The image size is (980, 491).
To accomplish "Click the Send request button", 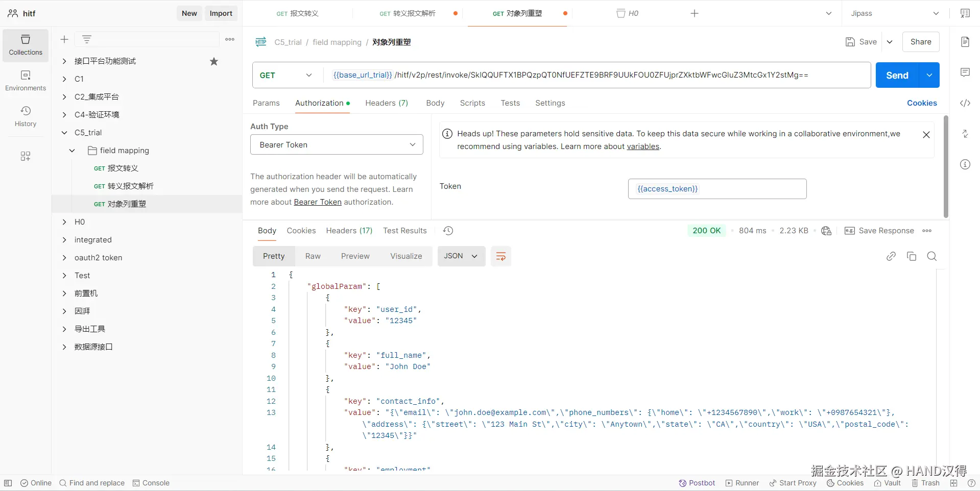I will point(897,76).
